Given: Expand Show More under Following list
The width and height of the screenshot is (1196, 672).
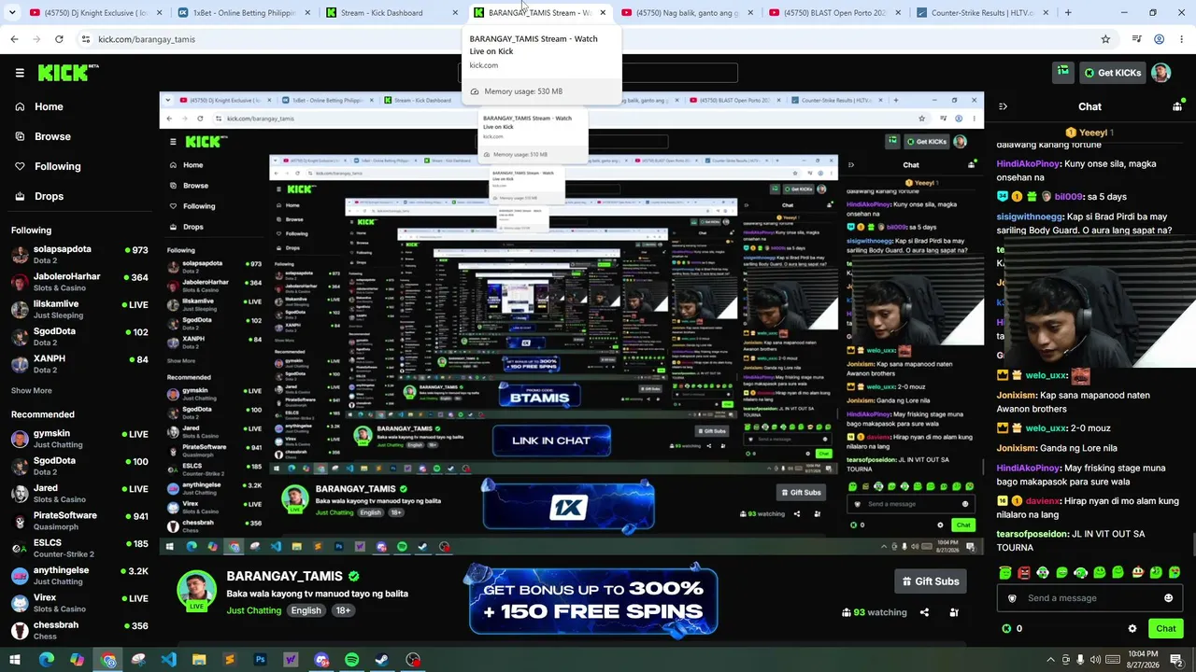Looking at the screenshot, I should 32,391.
